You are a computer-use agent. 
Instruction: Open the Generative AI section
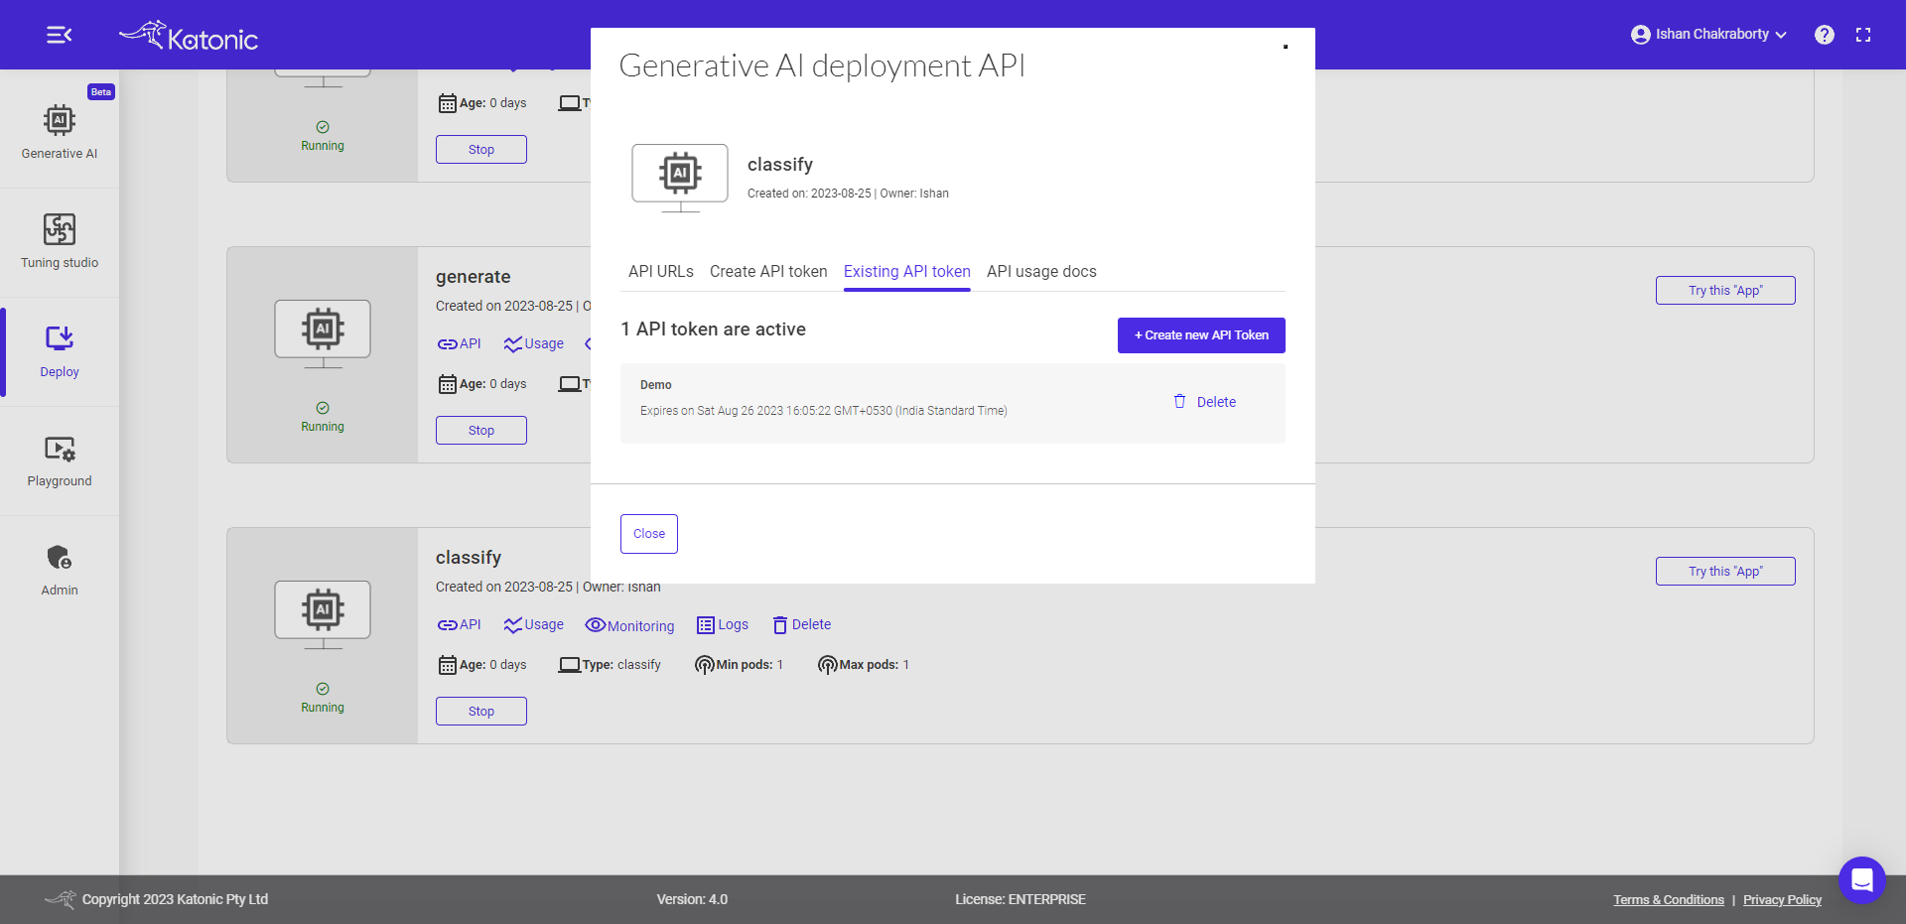click(60, 132)
